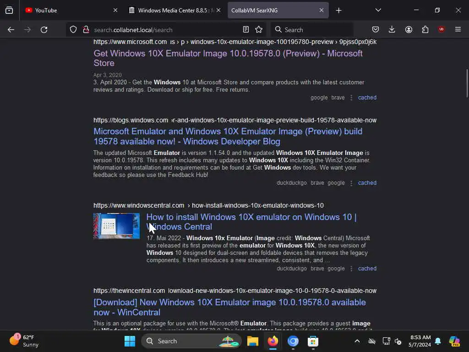Open the Chromium browser taskbar icon
This screenshot has width=469, height=352.
293,341
